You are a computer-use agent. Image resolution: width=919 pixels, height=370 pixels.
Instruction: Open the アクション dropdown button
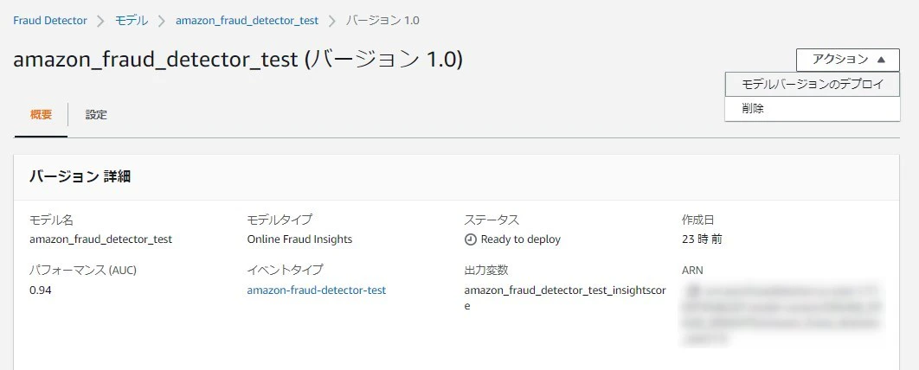point(847,60)
